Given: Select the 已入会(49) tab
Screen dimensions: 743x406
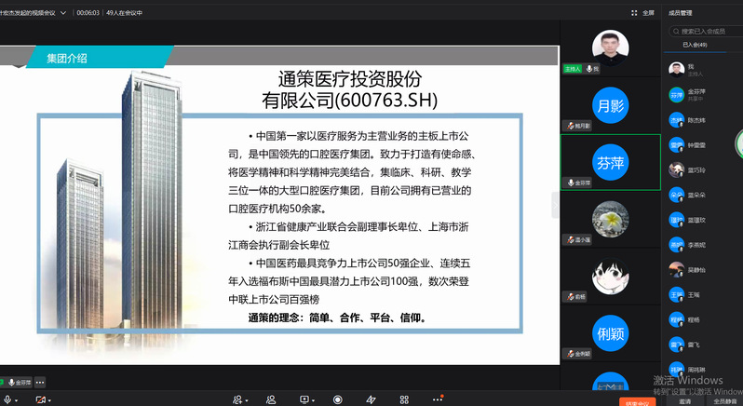Looking at the screenshot, I should tap(695, 45).
